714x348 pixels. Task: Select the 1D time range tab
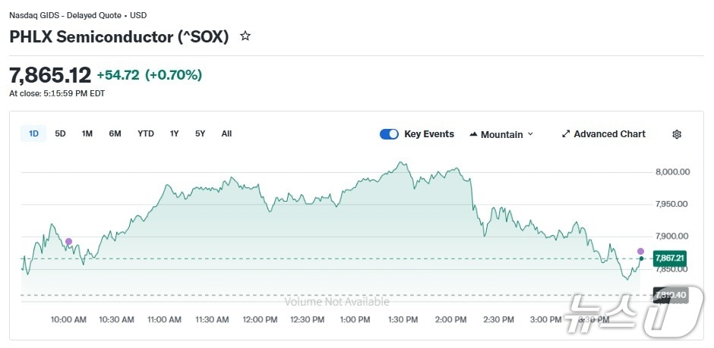click(33, 134)
